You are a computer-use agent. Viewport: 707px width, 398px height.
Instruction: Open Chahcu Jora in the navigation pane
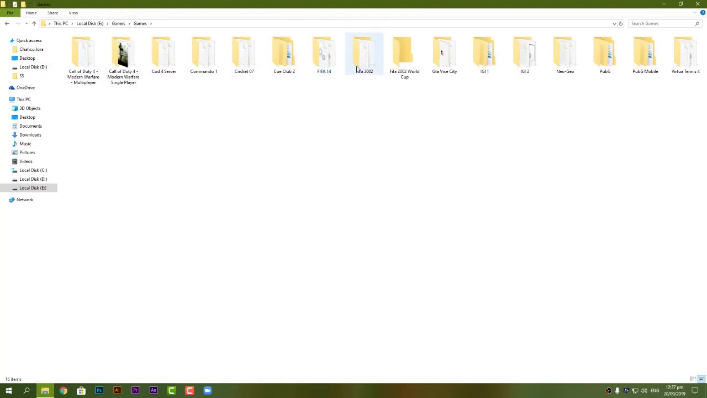[31, 49]
